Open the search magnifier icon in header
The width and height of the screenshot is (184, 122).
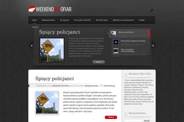[152, 10]
